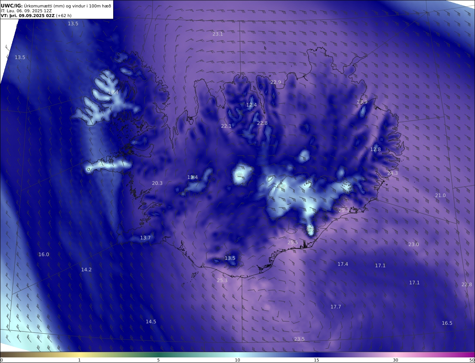Select the map value "22.1"
The image size is (475, 363).
click(226, 126)
